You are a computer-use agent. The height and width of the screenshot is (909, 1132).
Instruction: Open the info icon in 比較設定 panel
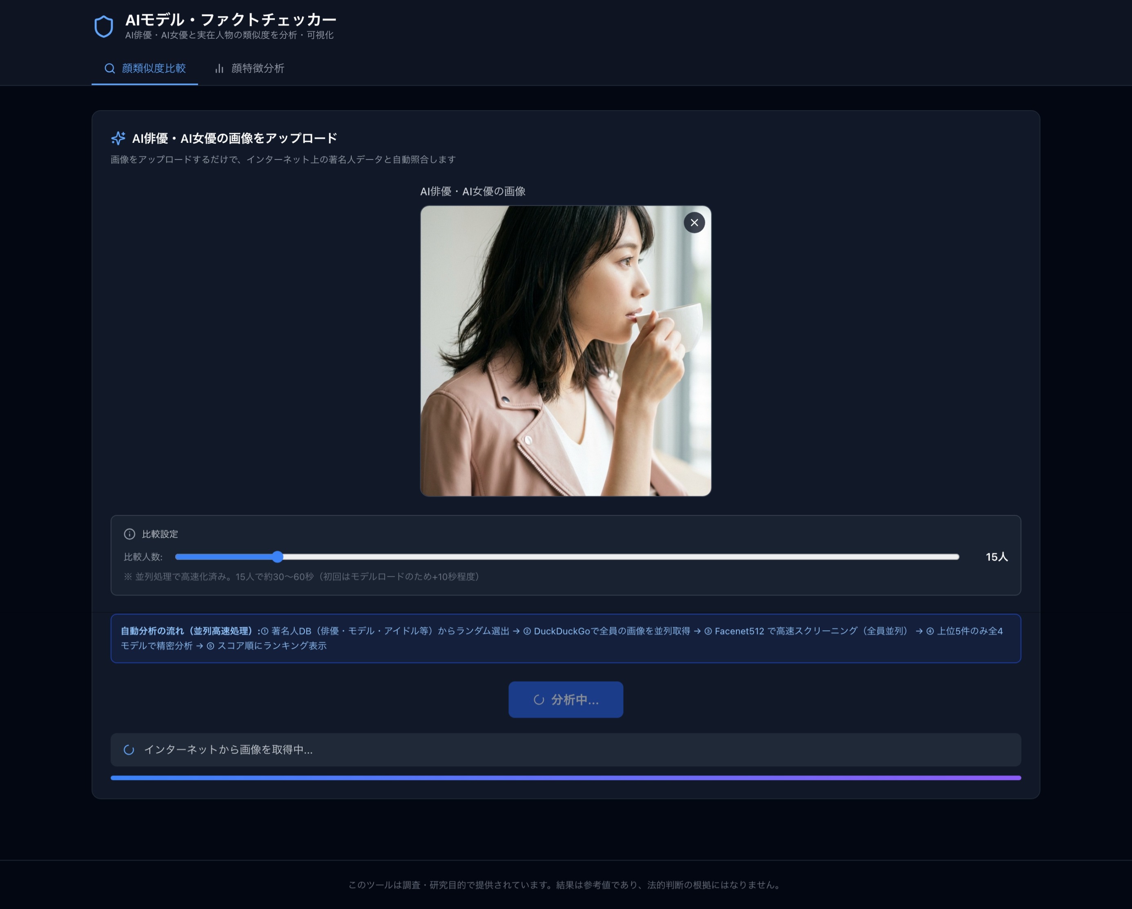pyautogui.click(x=129, y=534)
